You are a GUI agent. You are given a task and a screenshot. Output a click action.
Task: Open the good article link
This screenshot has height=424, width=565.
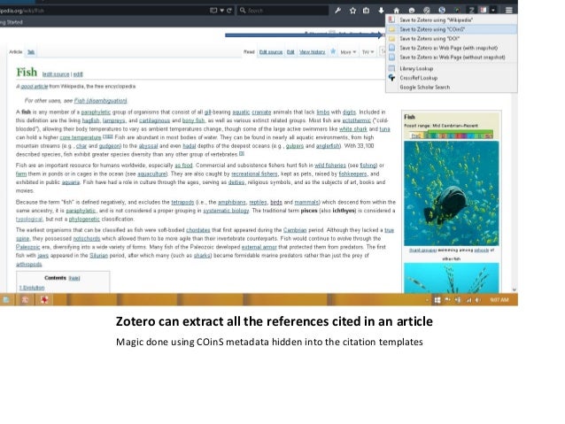point(34,87)
